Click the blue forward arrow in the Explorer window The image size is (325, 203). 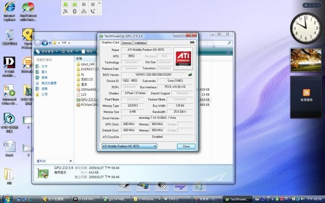coord(44,43)
